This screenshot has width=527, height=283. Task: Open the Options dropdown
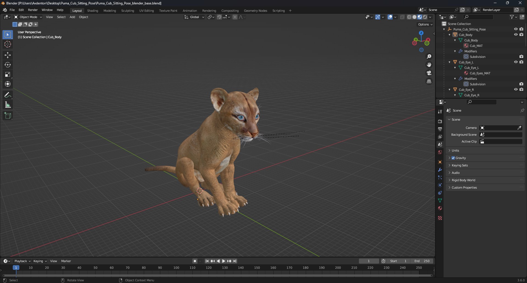point(425,24)
